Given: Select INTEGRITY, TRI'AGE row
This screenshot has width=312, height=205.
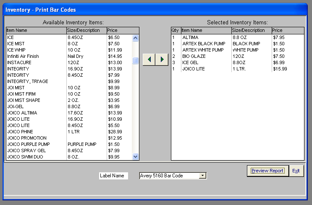Looking at the screenshot, I should 69,81.
